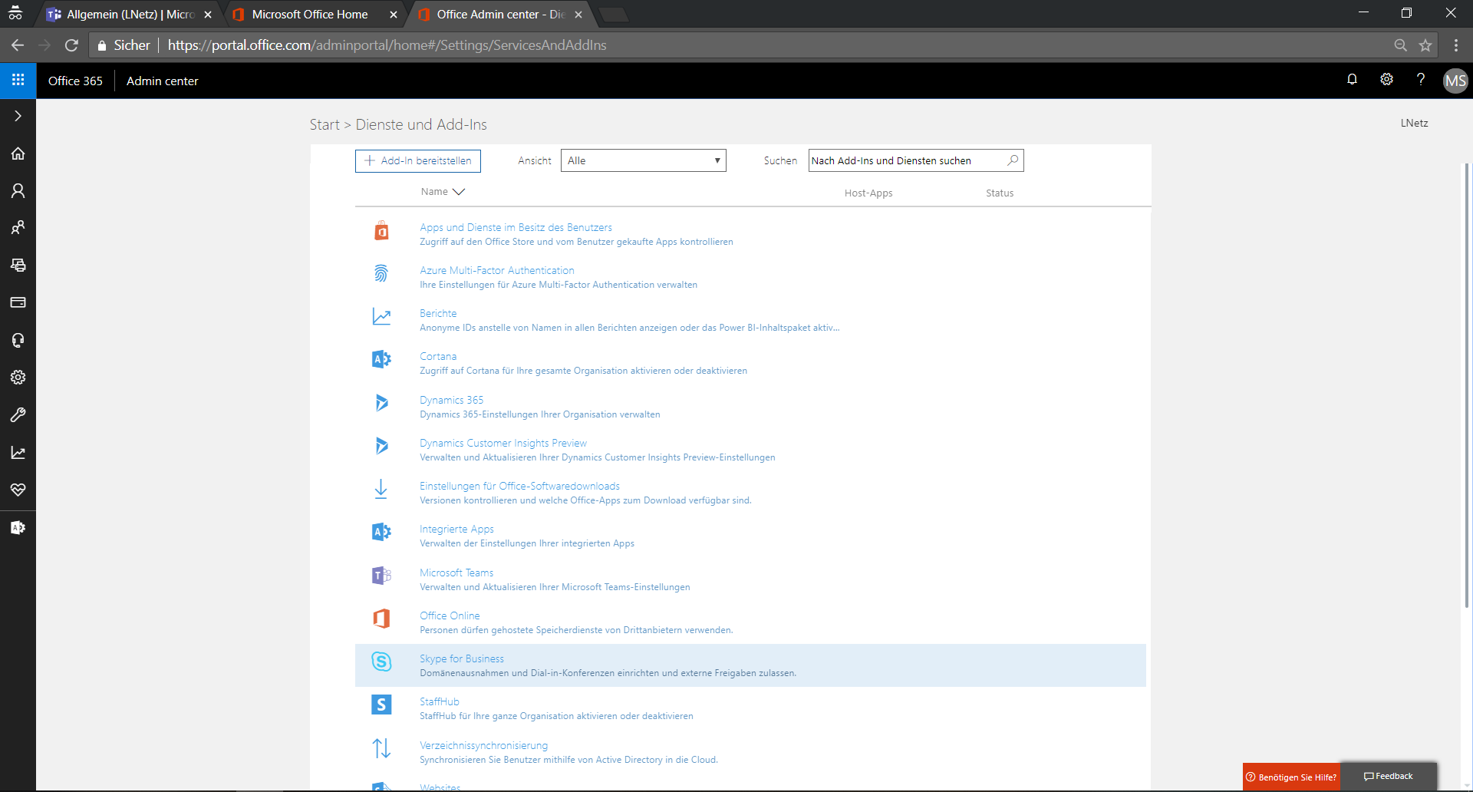
Task: Click the Office software downloads arrow icon
Action: [x=381, y=489]
